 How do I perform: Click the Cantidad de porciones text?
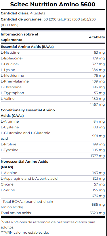22,19
